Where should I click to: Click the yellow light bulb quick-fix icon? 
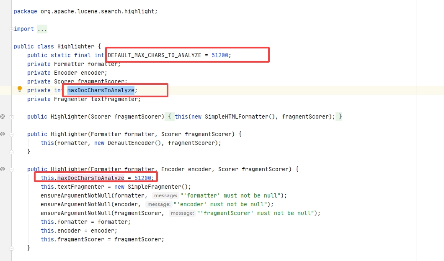[20, 89]
